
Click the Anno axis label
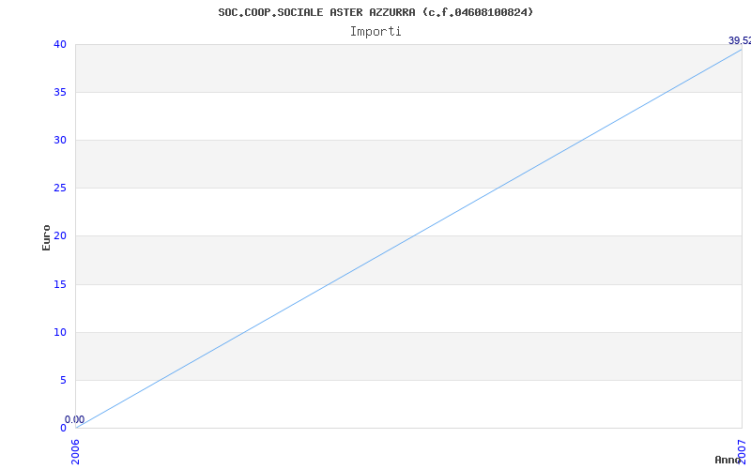tap(728, 460)
